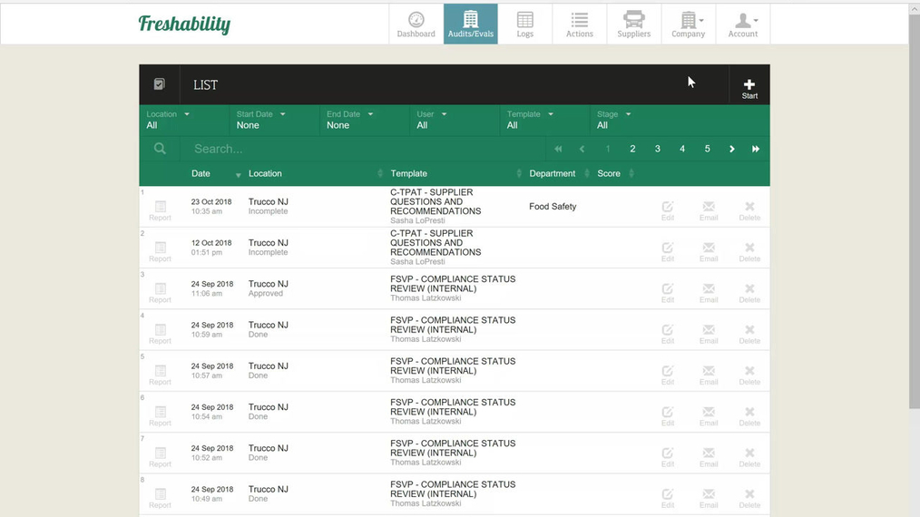The image size is (920, 517).
Task: Go to the next page
Action: (x=732, y=149)
